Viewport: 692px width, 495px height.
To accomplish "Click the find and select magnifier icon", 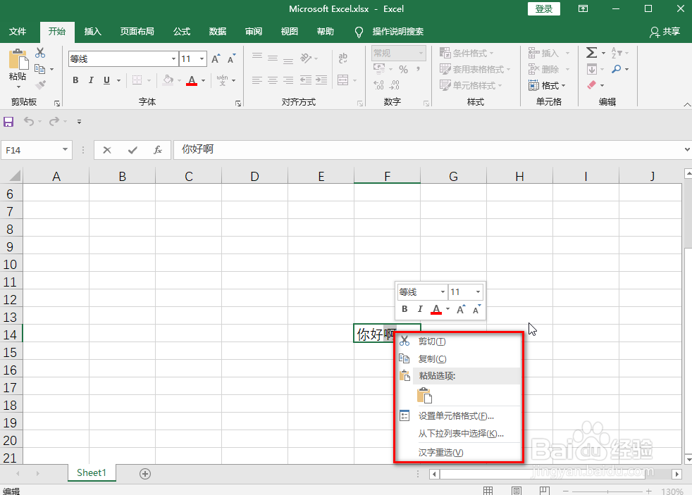I will click(617, 69).
